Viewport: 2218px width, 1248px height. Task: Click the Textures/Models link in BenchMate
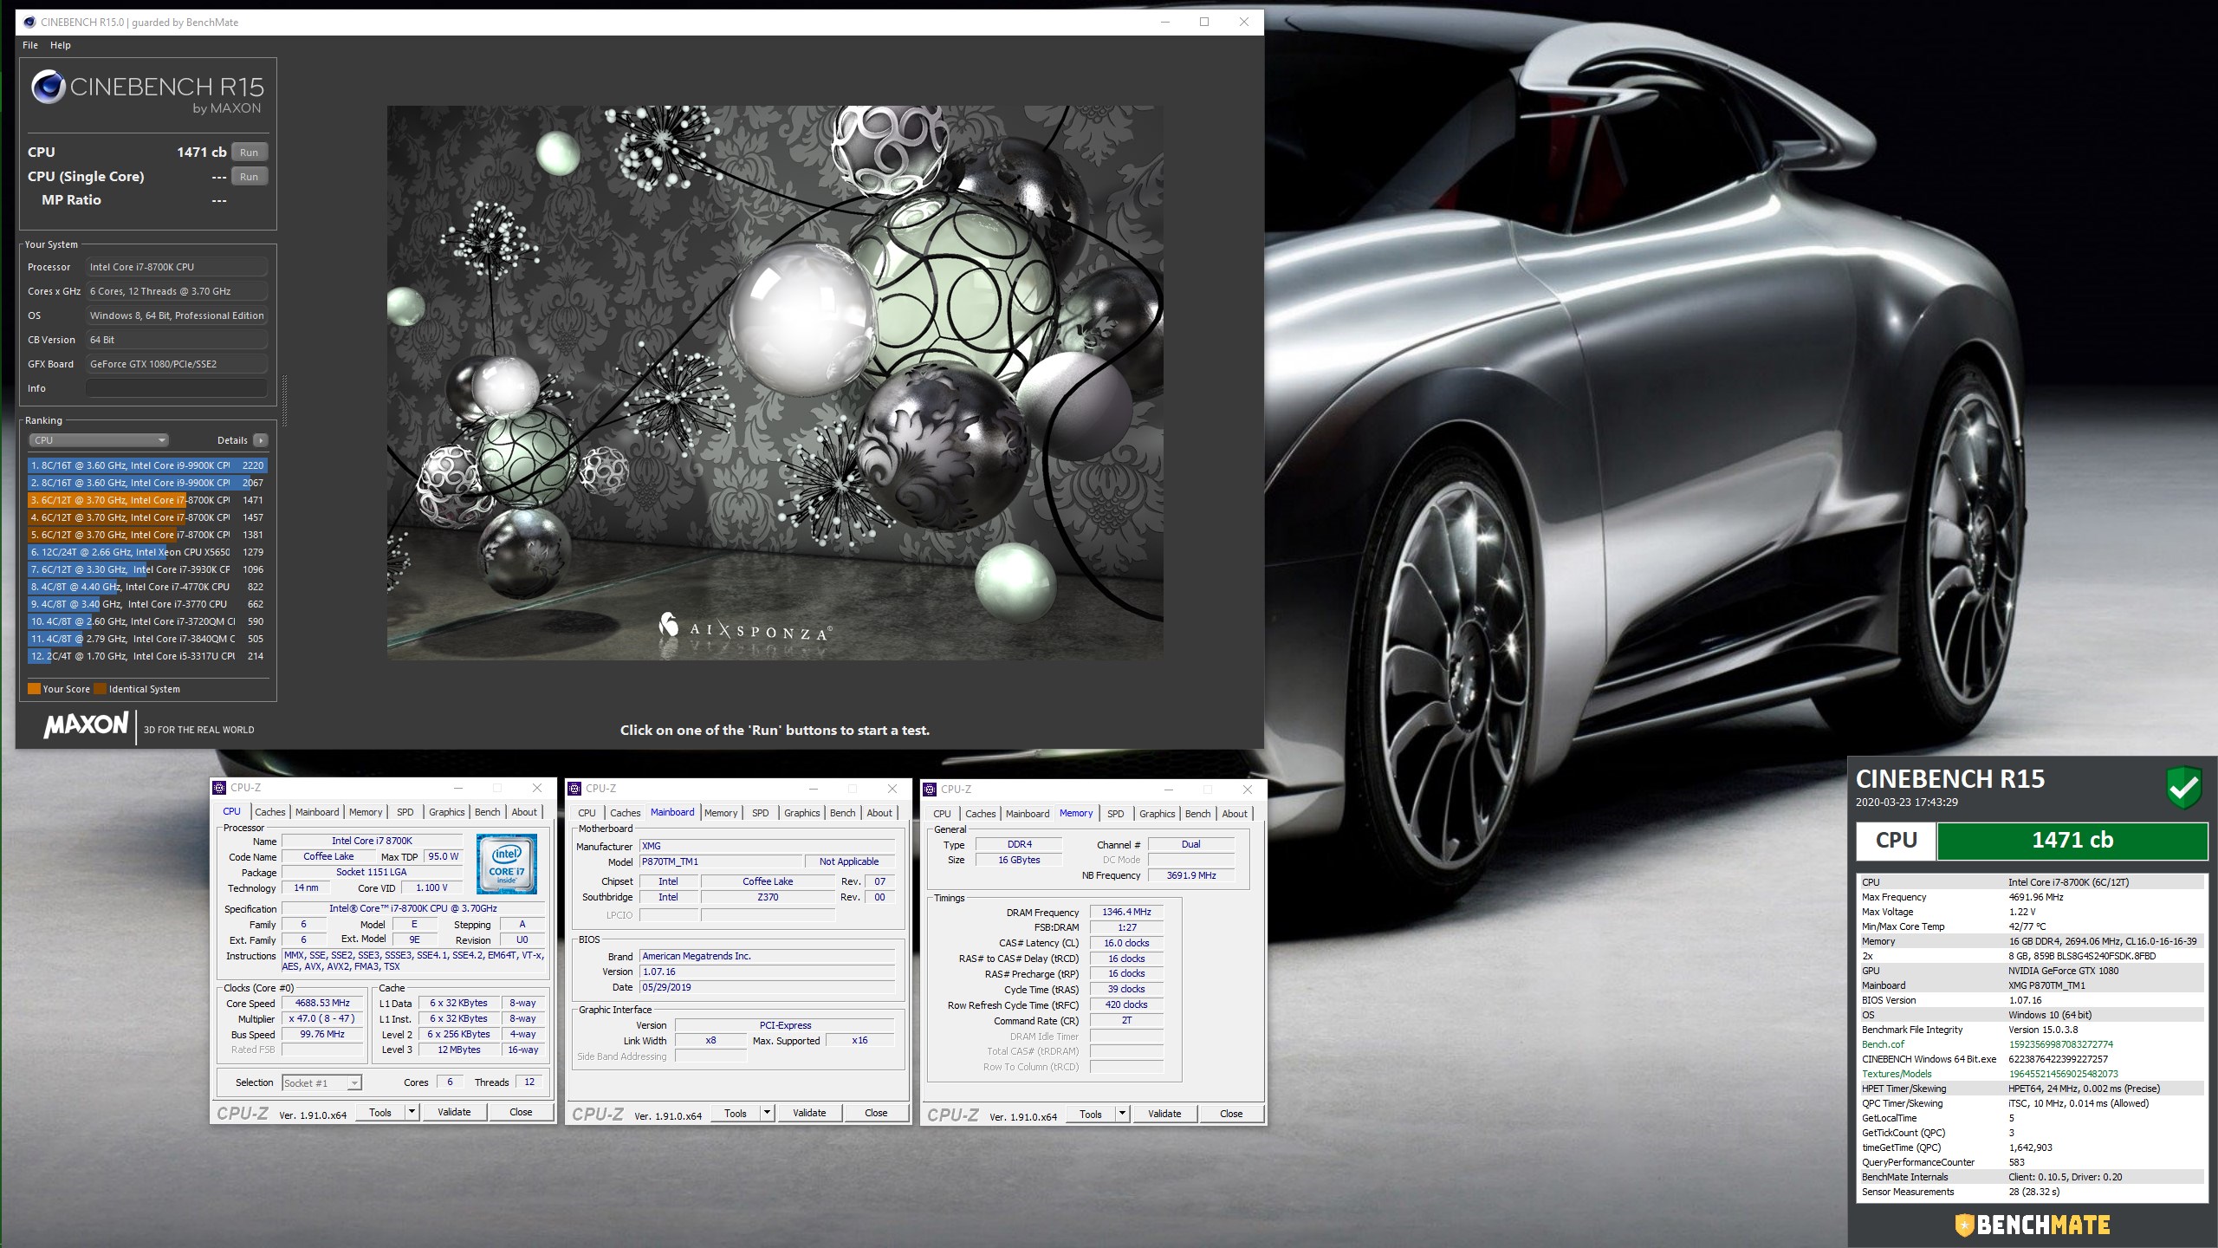tap(1897, 1074)
